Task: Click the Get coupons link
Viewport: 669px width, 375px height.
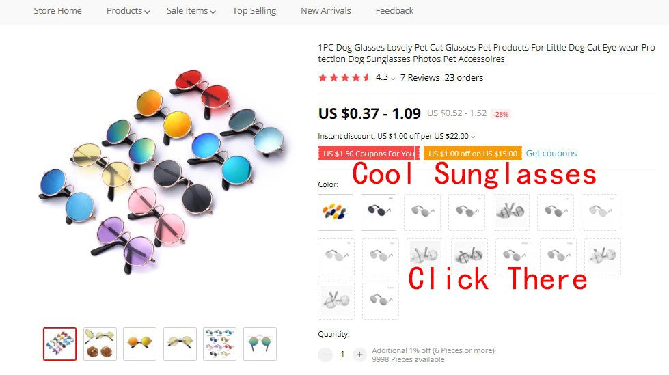Action: [551, 153]
